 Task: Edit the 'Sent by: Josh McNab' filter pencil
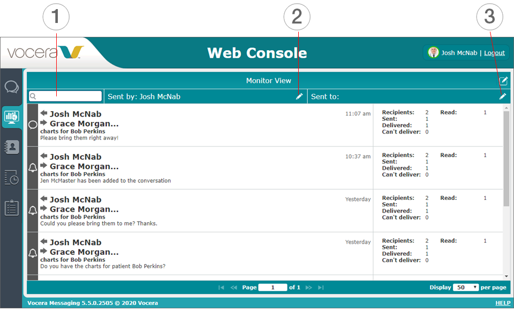click(299, 96)
